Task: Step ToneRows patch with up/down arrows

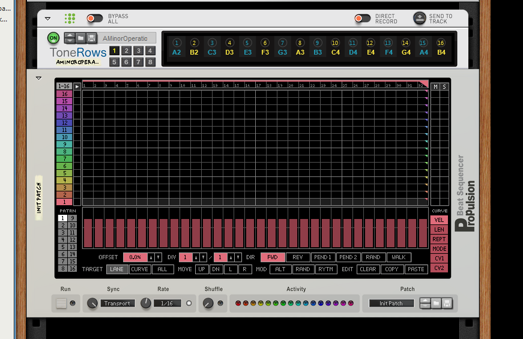Action: (x=70, y=38)
